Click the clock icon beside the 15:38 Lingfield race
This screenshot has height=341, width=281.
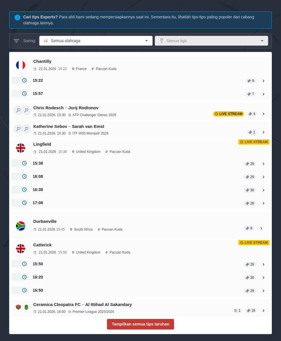(24, 164)
